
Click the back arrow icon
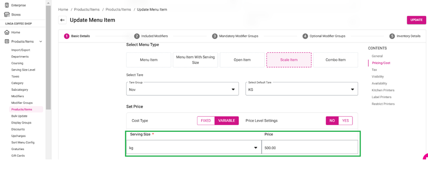point(62,20)
